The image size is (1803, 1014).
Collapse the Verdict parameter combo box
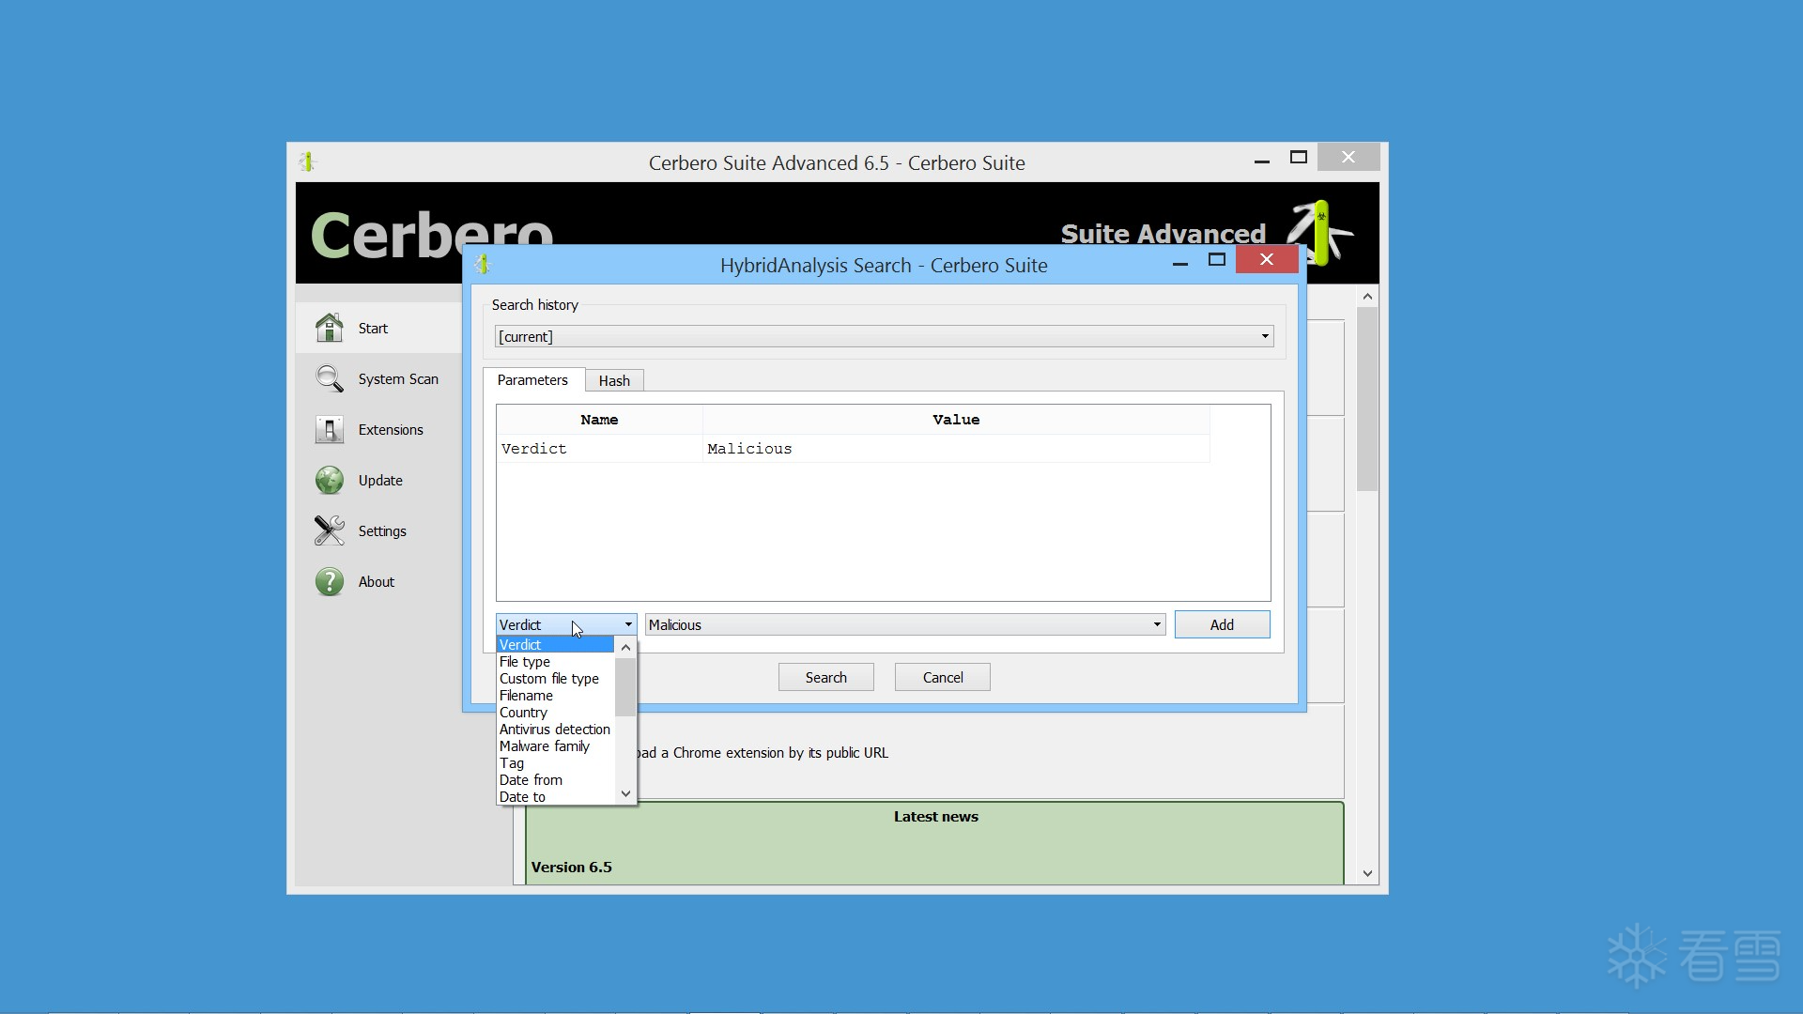tap(627, 624)
